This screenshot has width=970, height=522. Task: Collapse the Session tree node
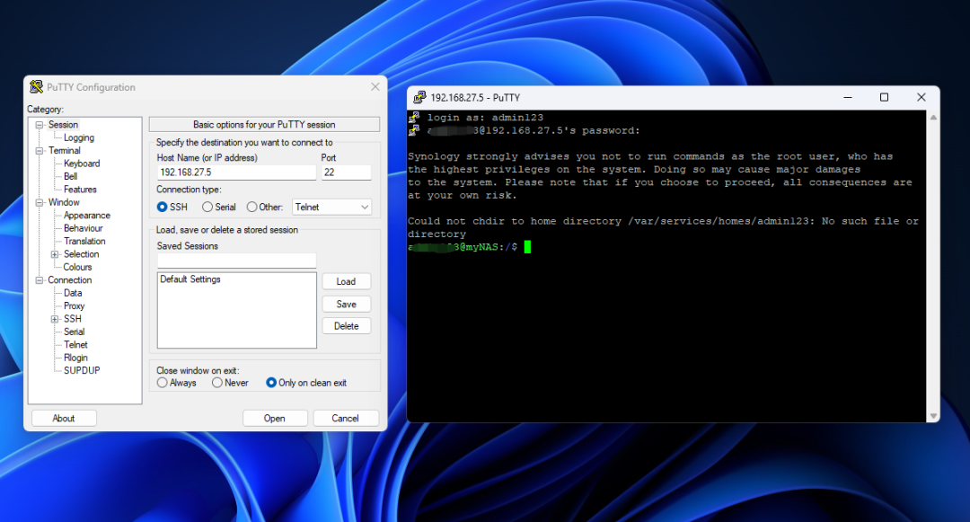coord(39,125)
